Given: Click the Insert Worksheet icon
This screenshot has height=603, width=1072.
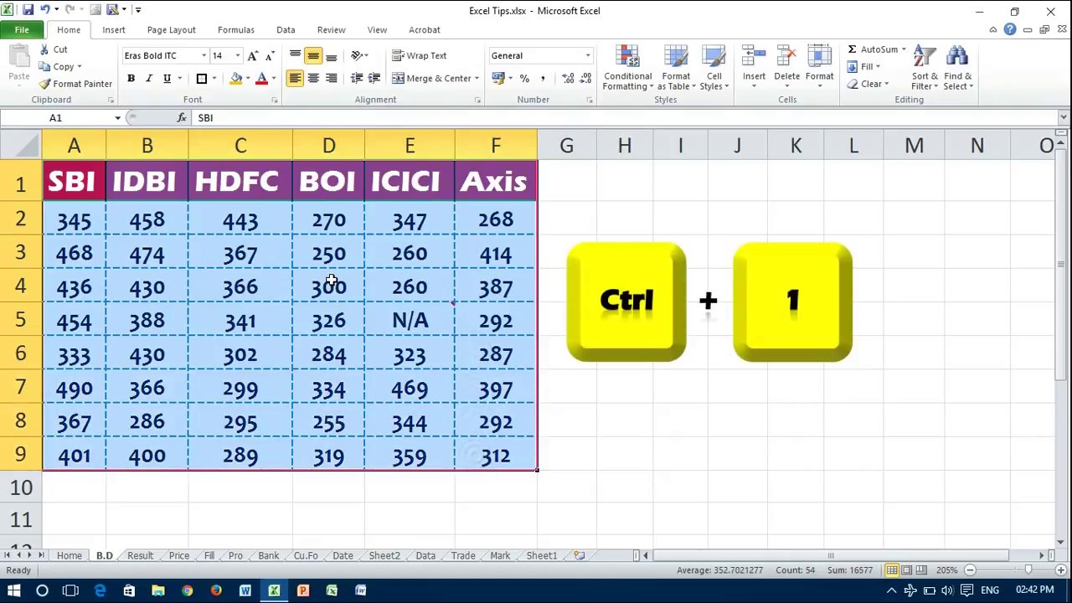Looking at the screenshot, I should pos(579,555).
